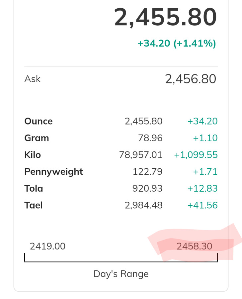Select the Pennyweight row label
242x299 pixels.
coord(53,172)
